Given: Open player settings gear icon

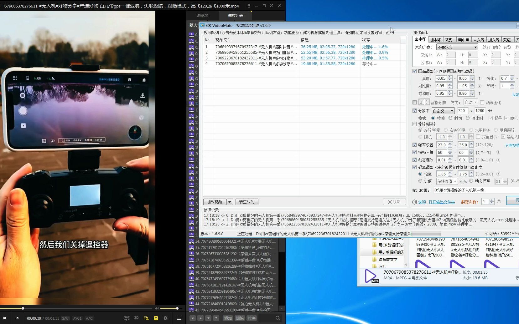Looking at the screenshot, I should click(x=166, y=318).
